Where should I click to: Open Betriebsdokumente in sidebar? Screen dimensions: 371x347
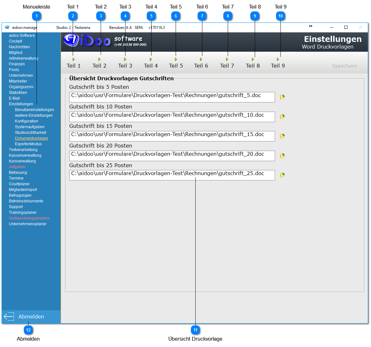pos(26,201)
